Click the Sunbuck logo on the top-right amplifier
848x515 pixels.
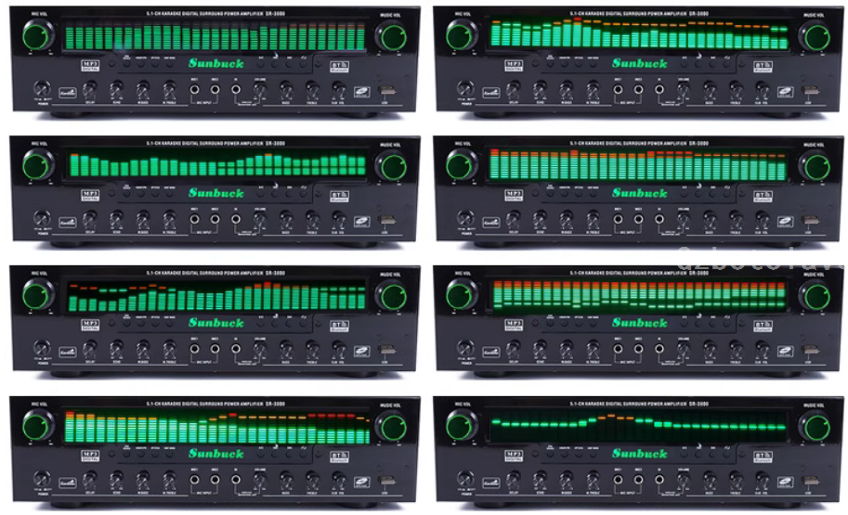point(639,63)
